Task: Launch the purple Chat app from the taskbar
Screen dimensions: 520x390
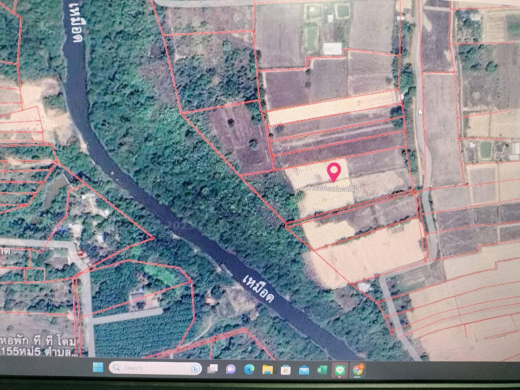Action: (231, 369)
